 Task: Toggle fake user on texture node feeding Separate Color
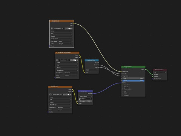[71, 60]
